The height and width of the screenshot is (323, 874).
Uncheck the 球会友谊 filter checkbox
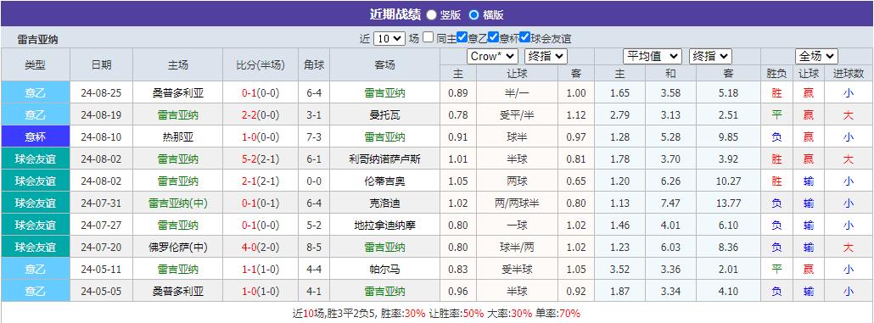click(524, 38)
